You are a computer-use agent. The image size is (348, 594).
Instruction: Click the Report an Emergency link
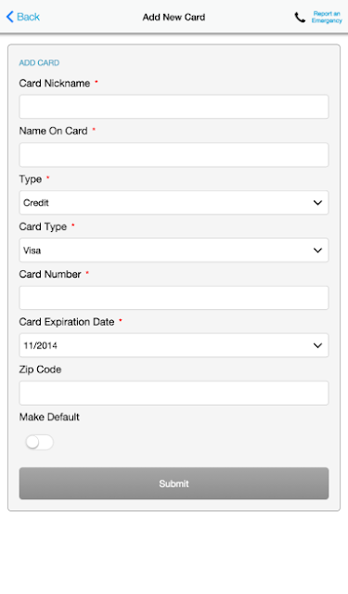click(x=327, y=17)
